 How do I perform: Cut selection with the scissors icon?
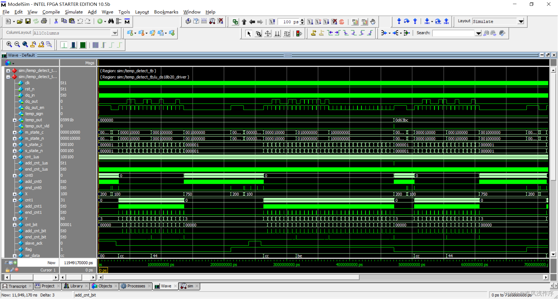tap(56, 21)
